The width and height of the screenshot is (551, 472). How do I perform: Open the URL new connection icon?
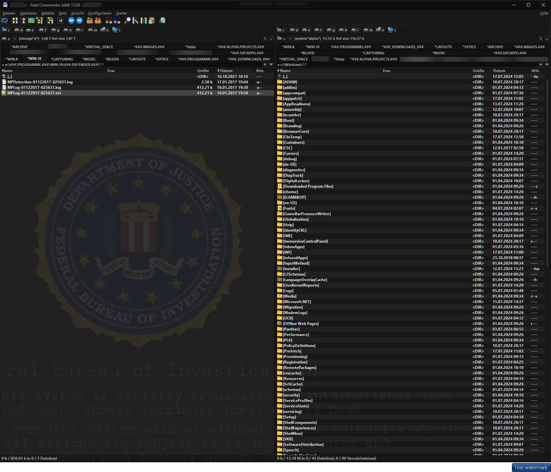pyautogui.click(x=117, y=20)
